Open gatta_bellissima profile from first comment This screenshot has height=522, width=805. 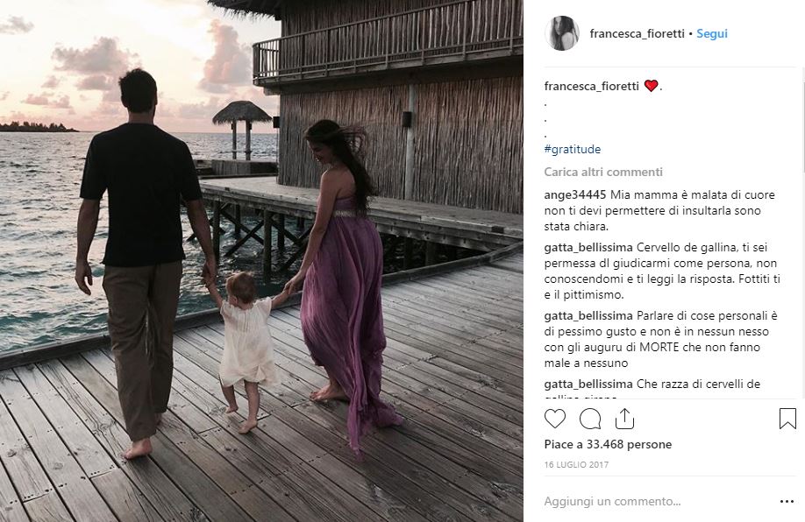tap(585, 247)
